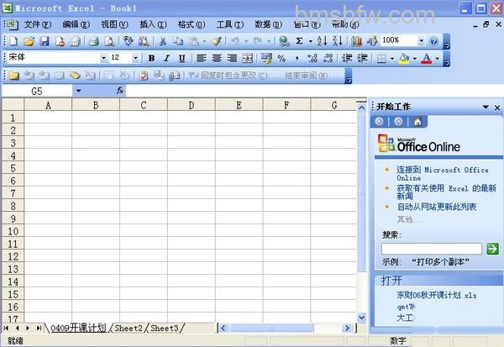Toggle Italic formatting
This screenshot has width=504, height=347.
pyautogui.click(x=166, y=58)
